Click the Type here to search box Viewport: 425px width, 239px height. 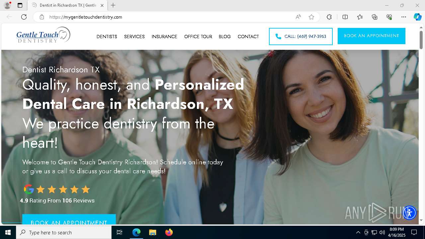(64, 232)
